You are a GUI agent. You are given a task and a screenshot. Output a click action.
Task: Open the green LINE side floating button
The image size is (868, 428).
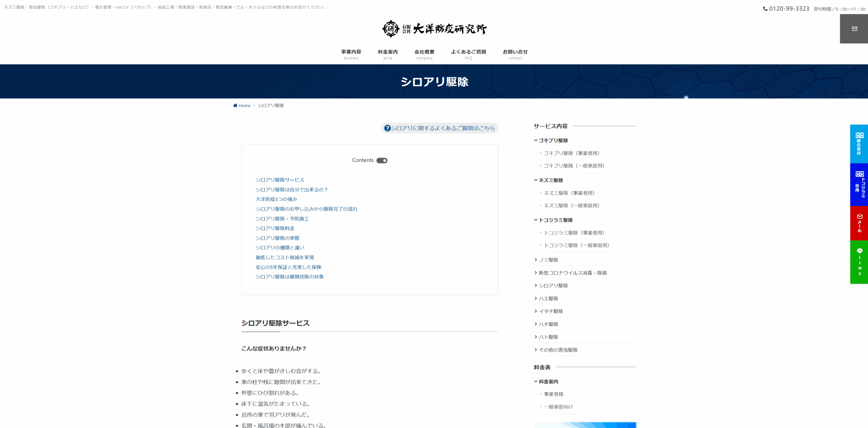pos(859,262)
